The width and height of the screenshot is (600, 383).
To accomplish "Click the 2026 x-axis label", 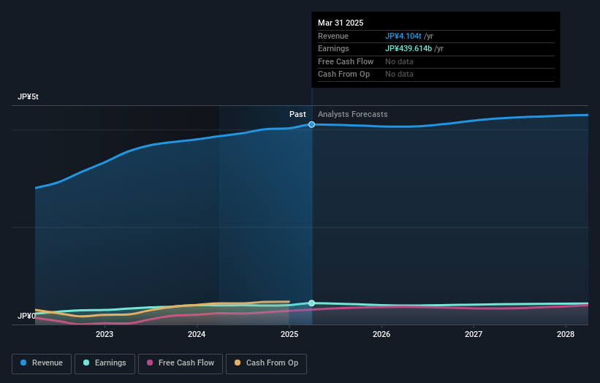I will click(381, 334).
